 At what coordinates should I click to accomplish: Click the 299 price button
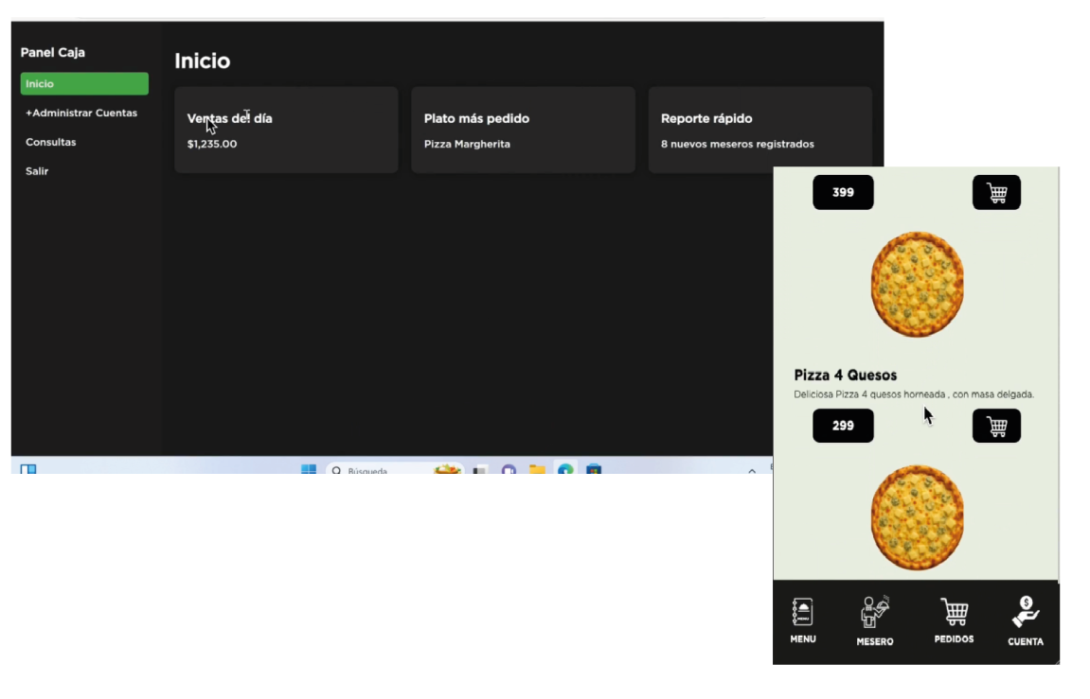[843, 426]
